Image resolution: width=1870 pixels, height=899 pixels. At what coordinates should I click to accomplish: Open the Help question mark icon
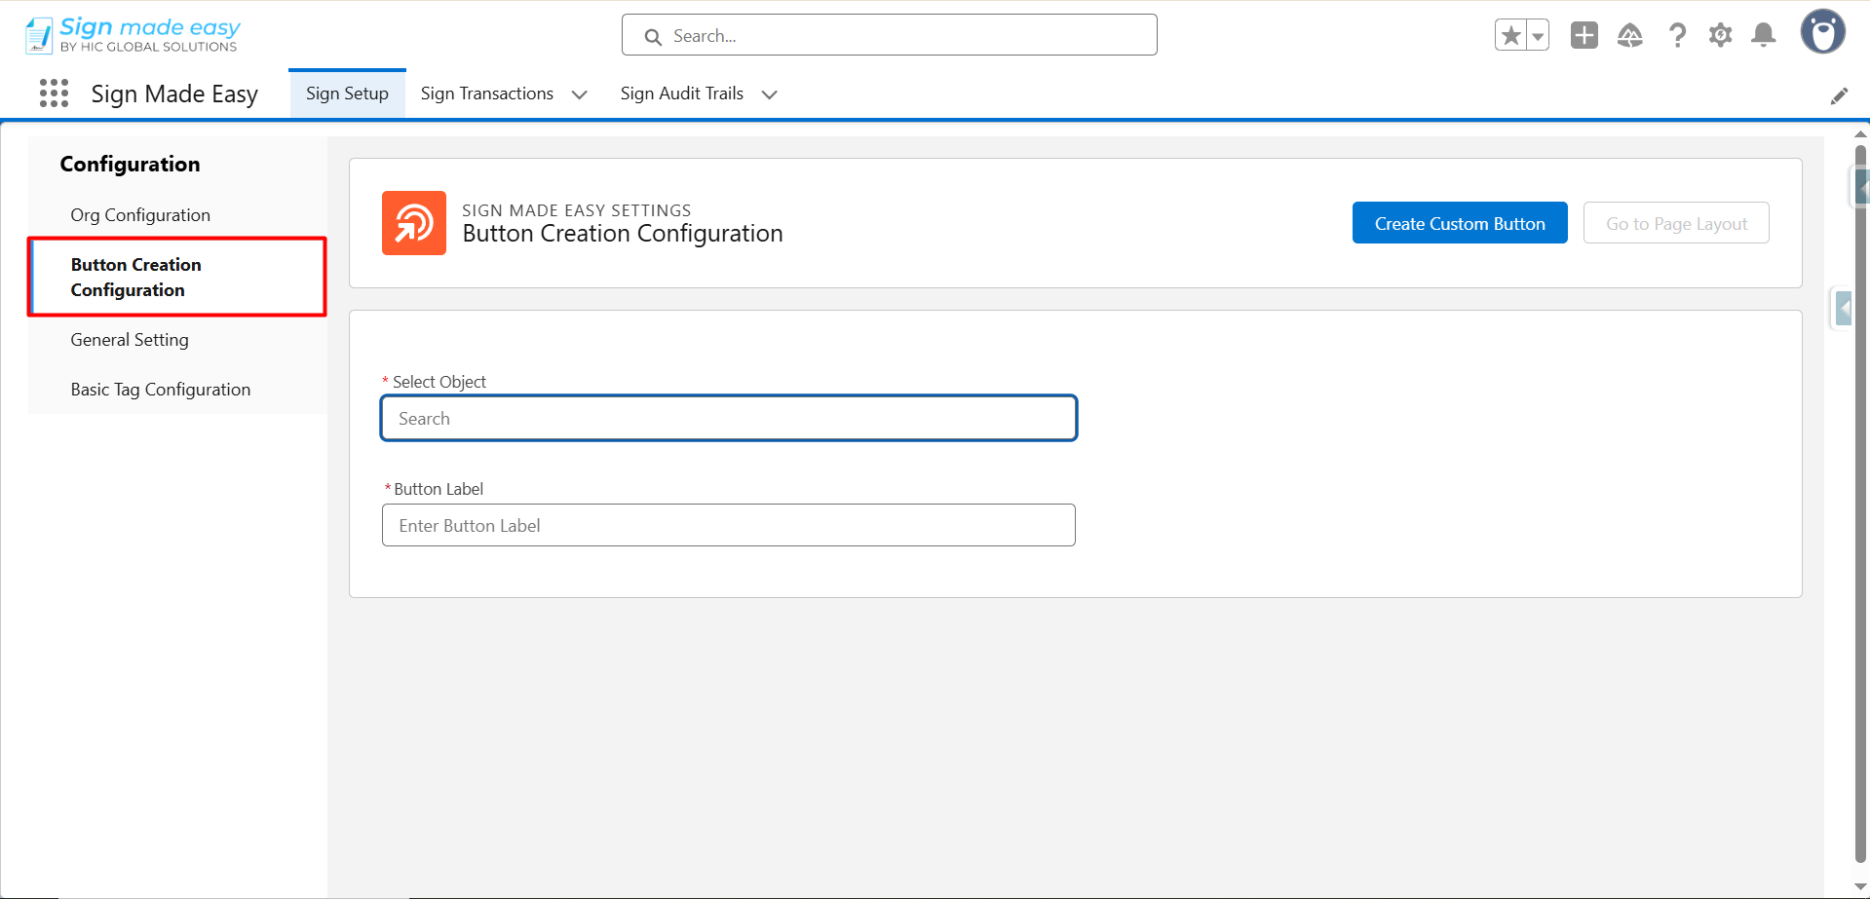pyautogui.click(x=1676, y=36)
